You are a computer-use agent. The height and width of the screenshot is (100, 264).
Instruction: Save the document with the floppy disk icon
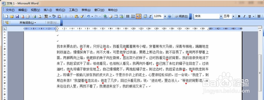click(17, 17)
